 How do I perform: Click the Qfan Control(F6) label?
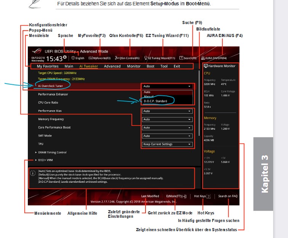coord(129,58)
